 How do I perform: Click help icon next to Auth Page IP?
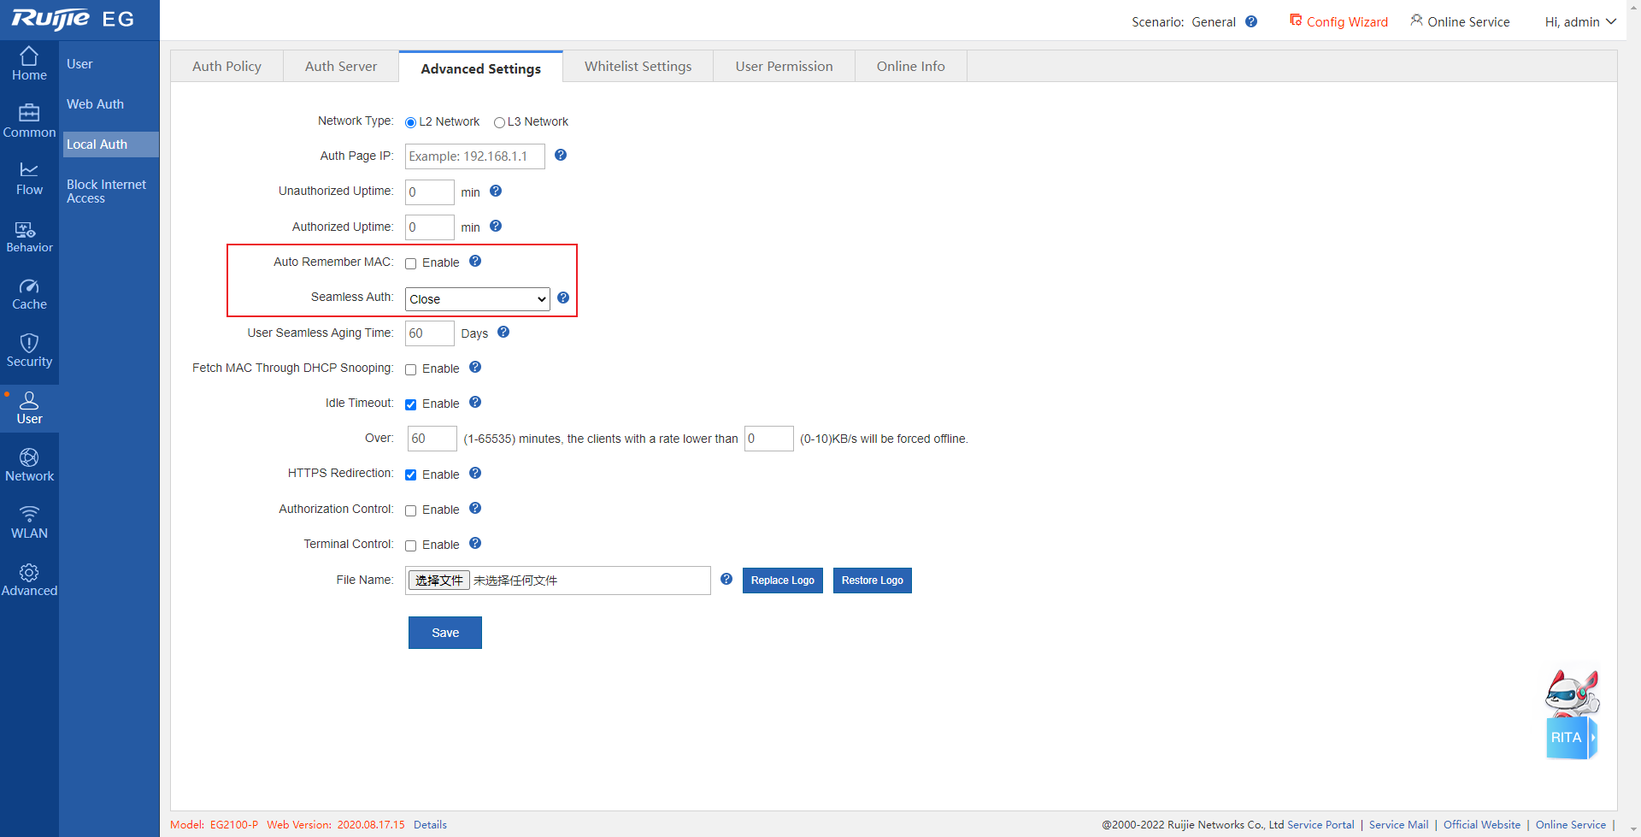click(x=561, y=156)
